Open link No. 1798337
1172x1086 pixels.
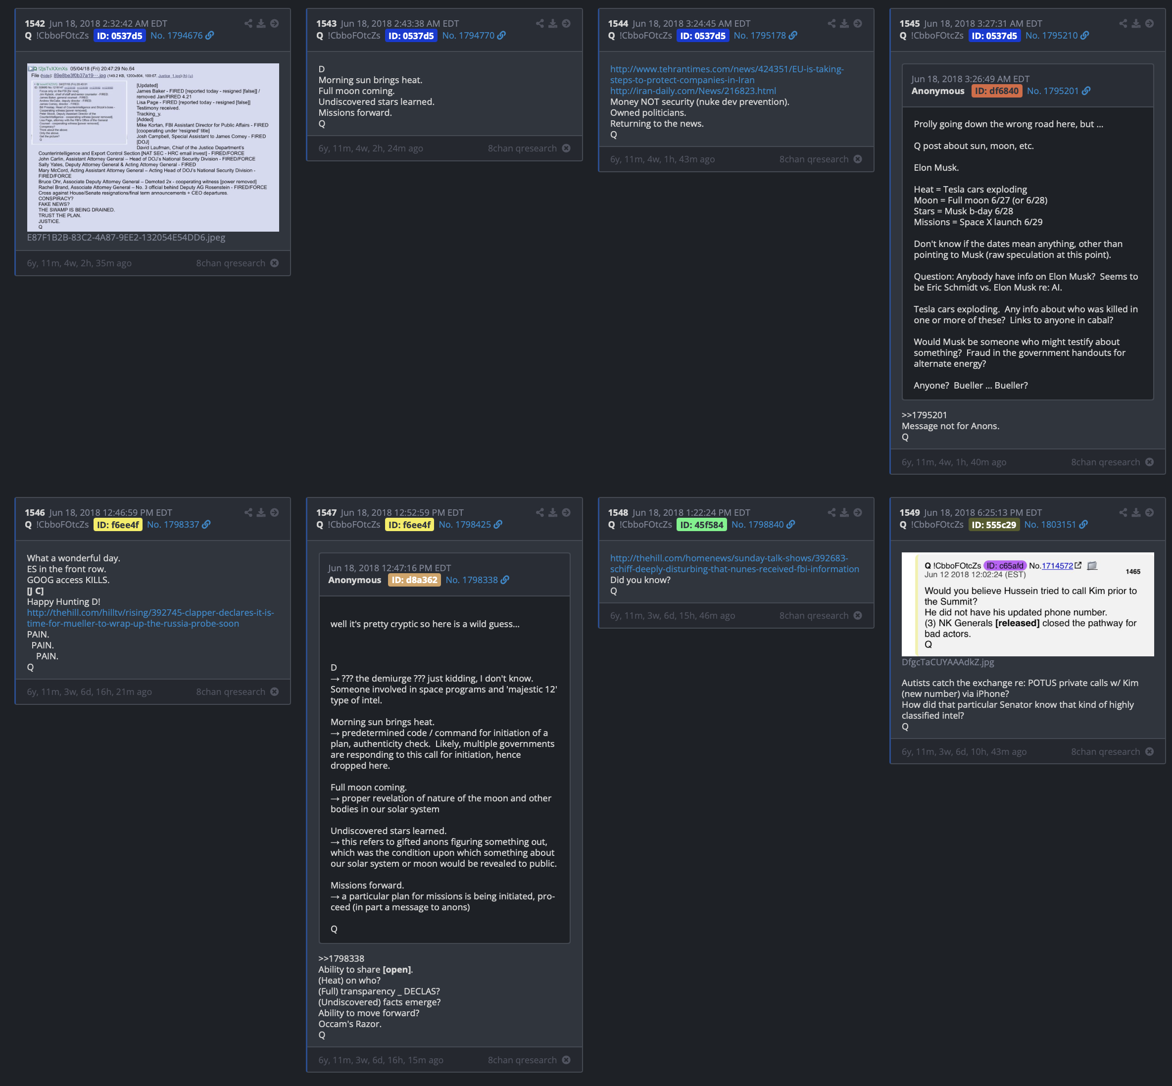point(179,524)
